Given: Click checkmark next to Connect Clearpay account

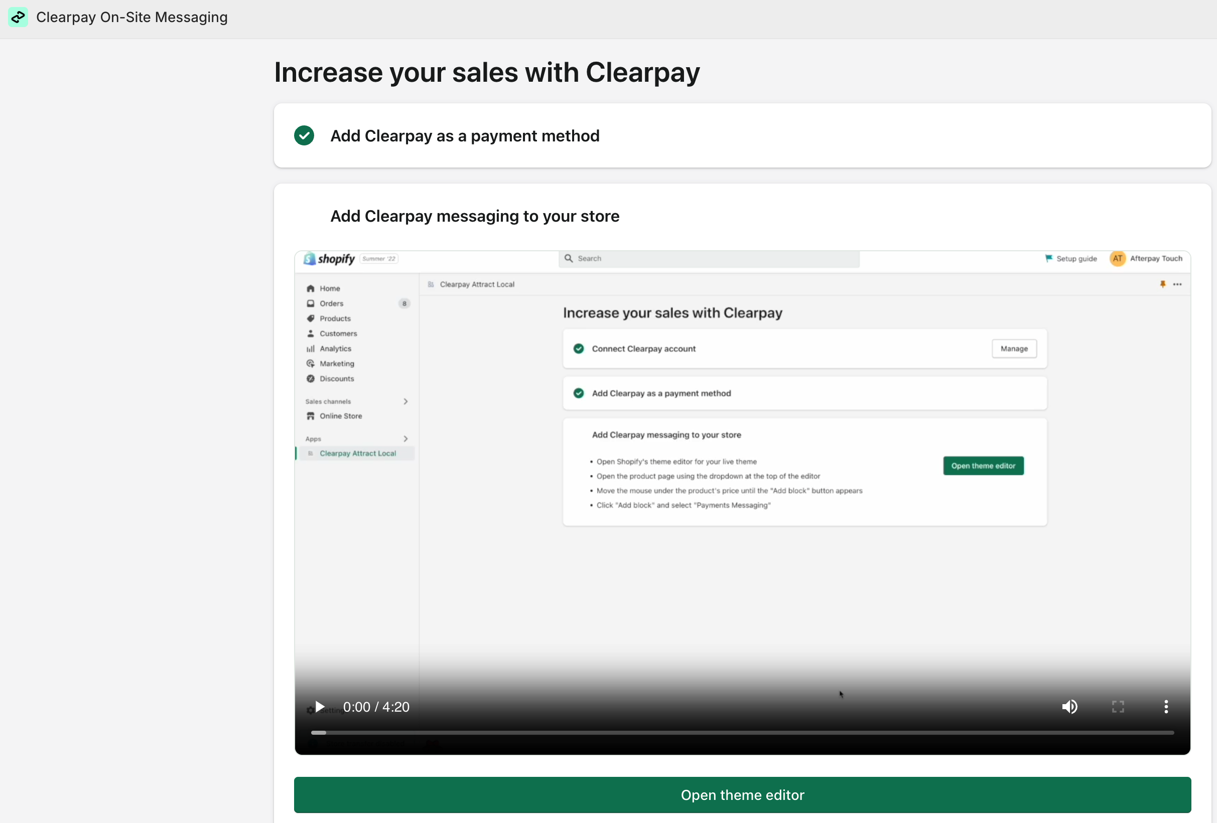Looking at the screenshot, I should pos(578,349).
